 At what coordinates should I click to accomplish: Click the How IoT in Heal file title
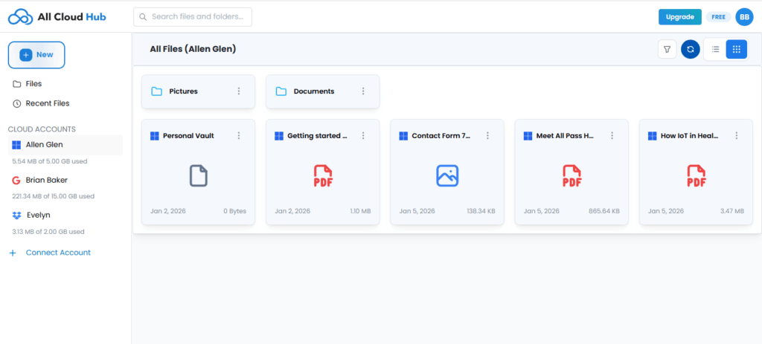click(x=690, y=136)
